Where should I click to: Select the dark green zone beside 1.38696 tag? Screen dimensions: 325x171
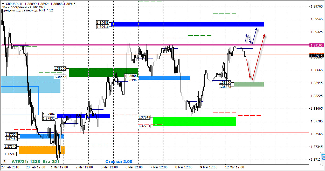pos(103,73)
